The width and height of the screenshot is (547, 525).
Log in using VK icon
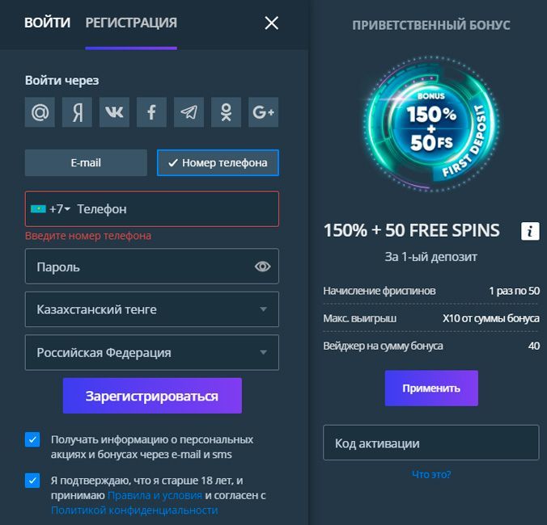pyautogui.click(x=114, y=112)
